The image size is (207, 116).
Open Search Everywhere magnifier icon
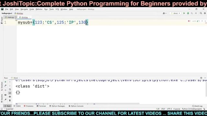click(201, 13)
